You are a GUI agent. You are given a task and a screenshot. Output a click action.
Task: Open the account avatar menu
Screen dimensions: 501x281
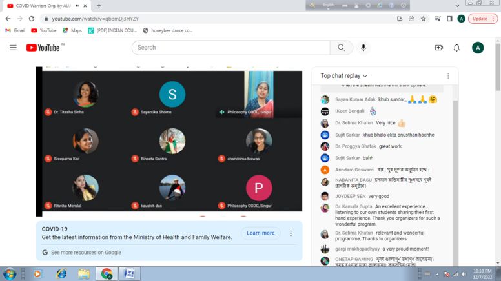point(478,48)
